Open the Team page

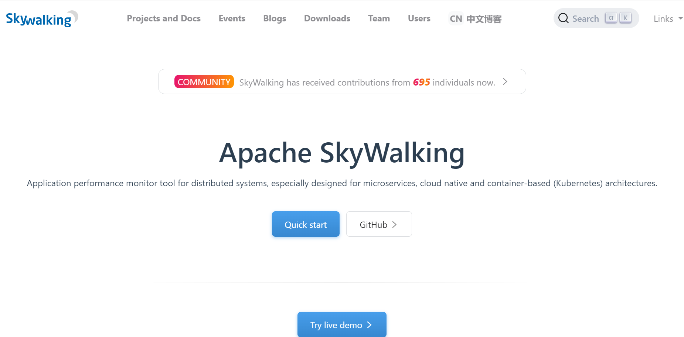[x=379, y=18]
